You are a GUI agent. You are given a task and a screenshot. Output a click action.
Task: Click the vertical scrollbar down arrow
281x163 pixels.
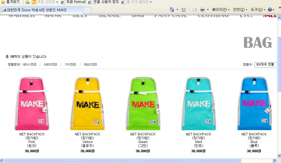pos(279,156)
